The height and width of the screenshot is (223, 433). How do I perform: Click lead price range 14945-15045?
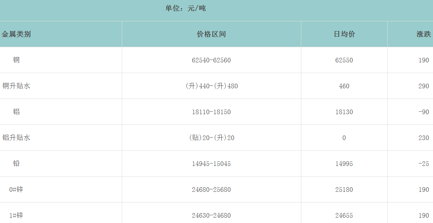[211, 164]
